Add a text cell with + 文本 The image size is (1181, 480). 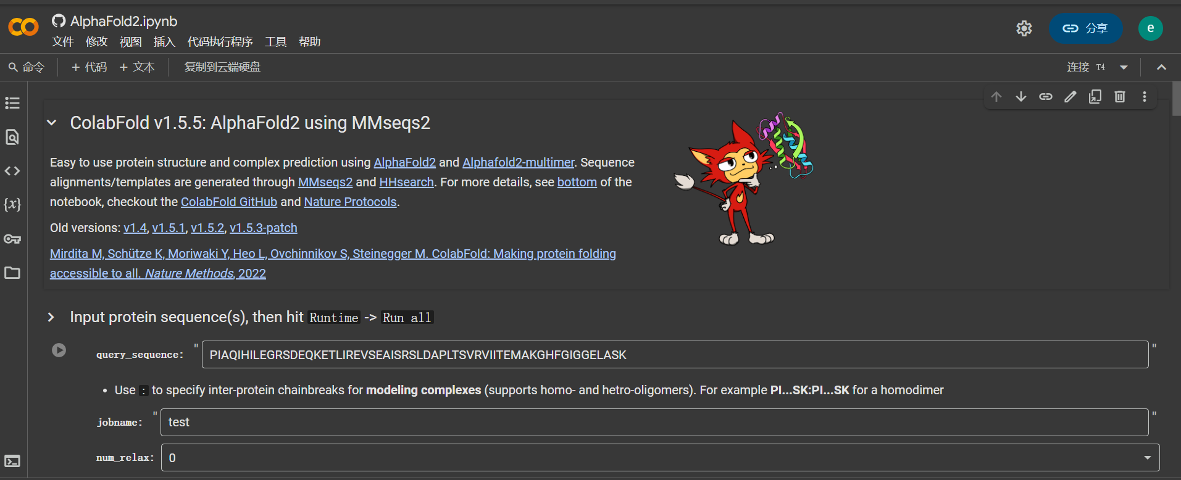pyautogui.click(x=137, y=67)
